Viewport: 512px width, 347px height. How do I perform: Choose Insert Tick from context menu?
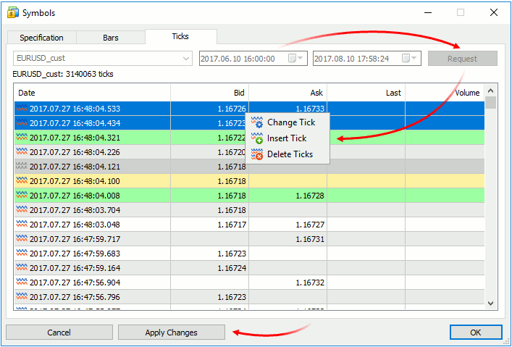pyautogui.click(x=288, y=138)
